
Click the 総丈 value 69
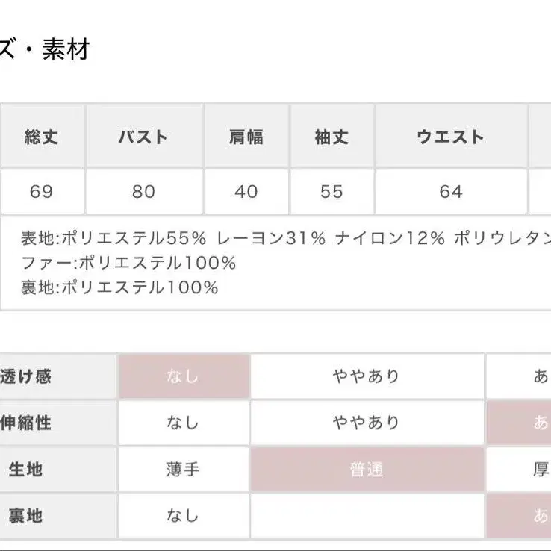pos(42,192)
